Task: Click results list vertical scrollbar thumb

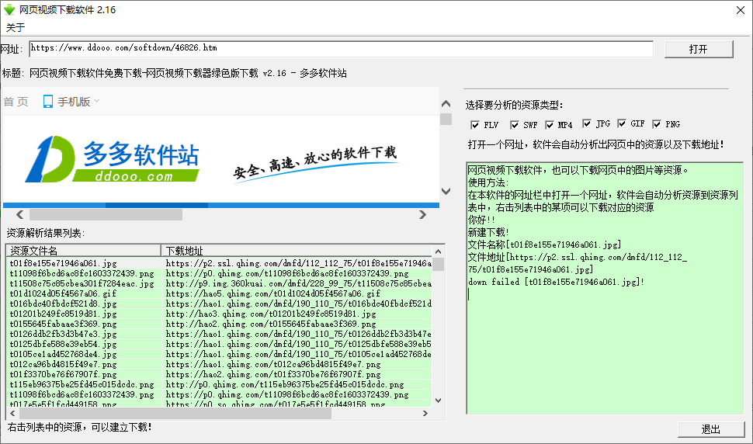Action: tap(438, 265)
